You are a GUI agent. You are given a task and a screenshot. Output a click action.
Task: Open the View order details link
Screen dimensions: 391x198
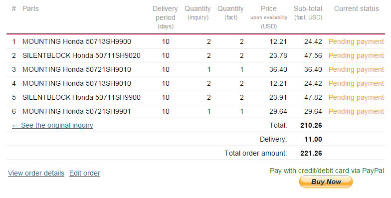pyautogui.click(x=36, y=173)
